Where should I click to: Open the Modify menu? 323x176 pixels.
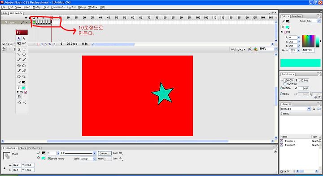point(37,7)
